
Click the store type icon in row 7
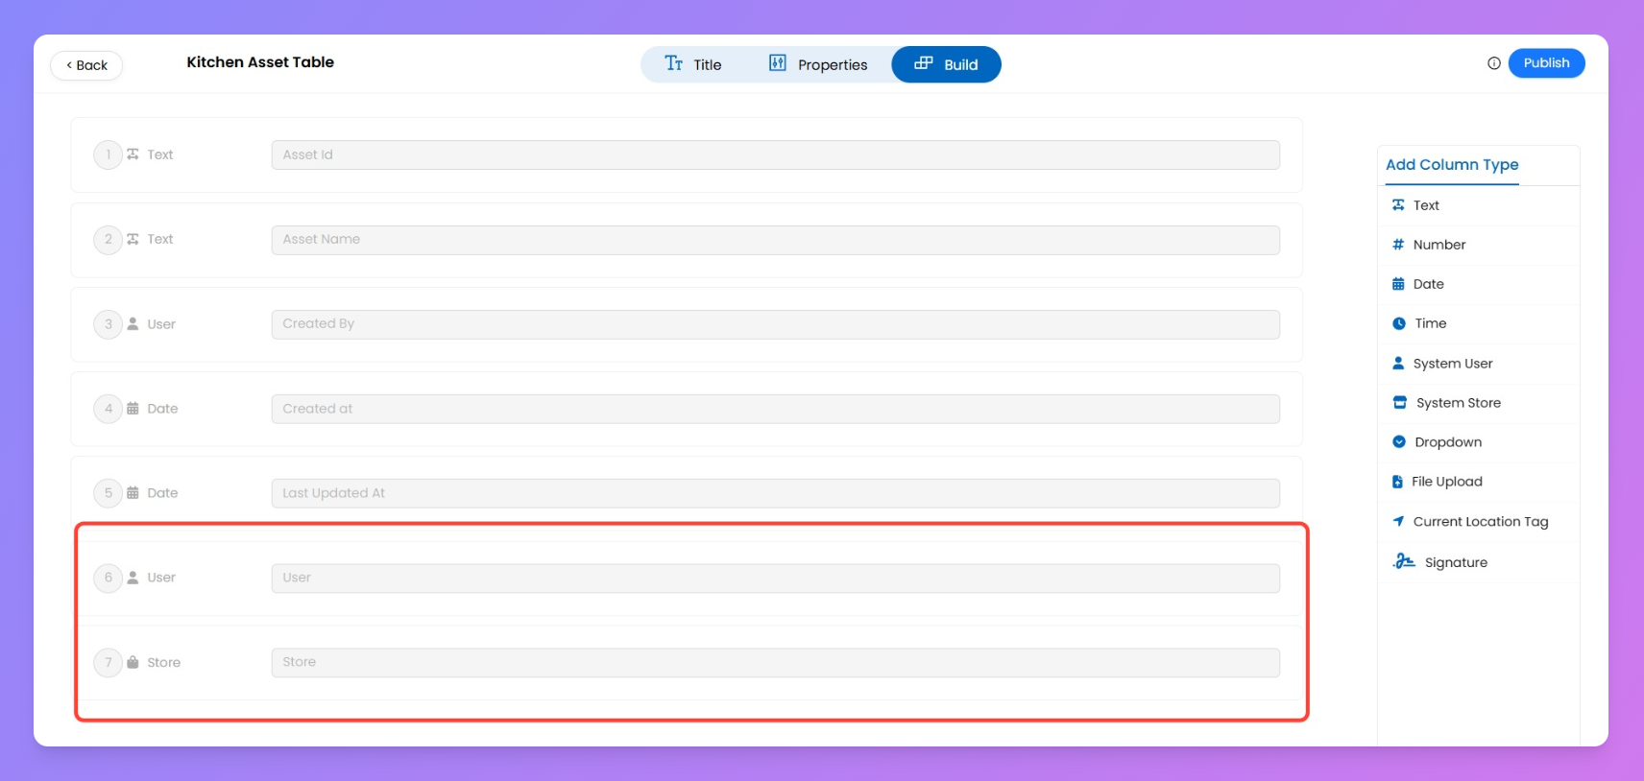(133, 662)
